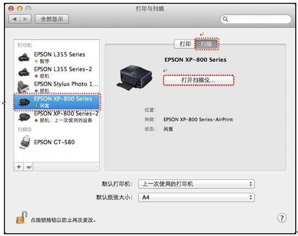
Task: Go forward with the right arrow button
Action: pos(25,19)
